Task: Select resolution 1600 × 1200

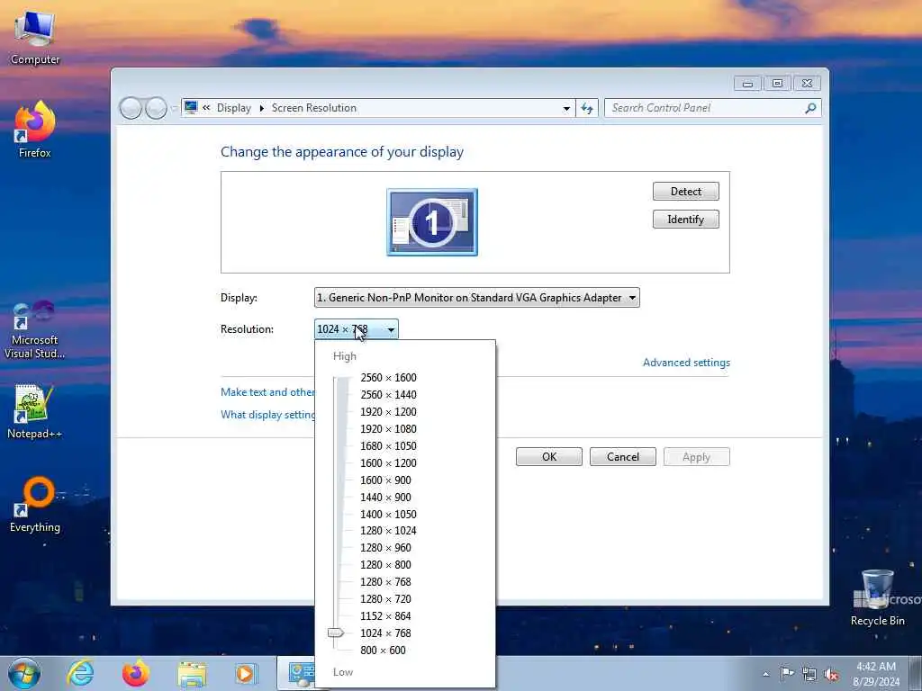Action: coord(388,463)
